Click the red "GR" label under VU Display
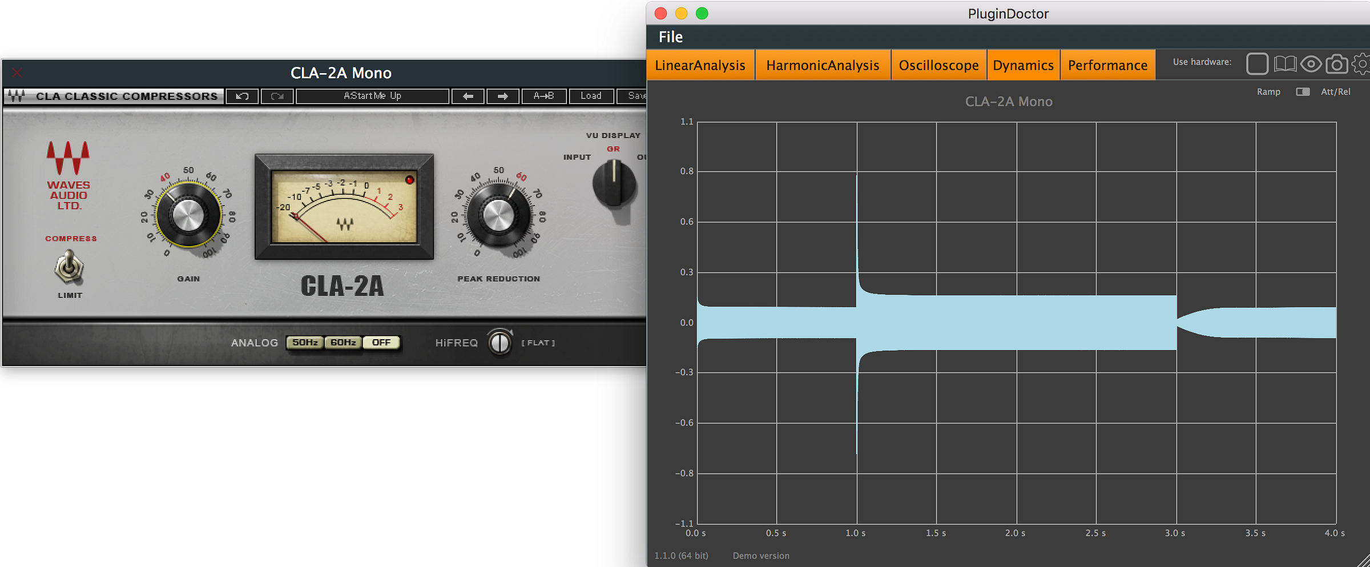1370x567 pixels. pos(613,149)
